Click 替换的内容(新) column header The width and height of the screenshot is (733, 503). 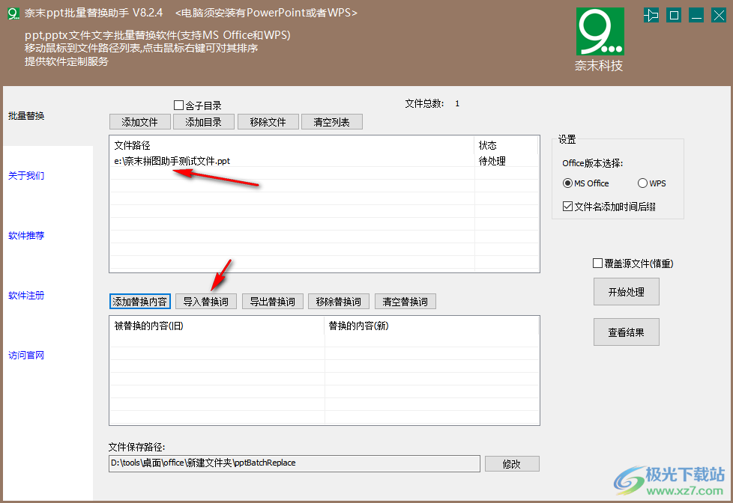(x=431, y=326)
